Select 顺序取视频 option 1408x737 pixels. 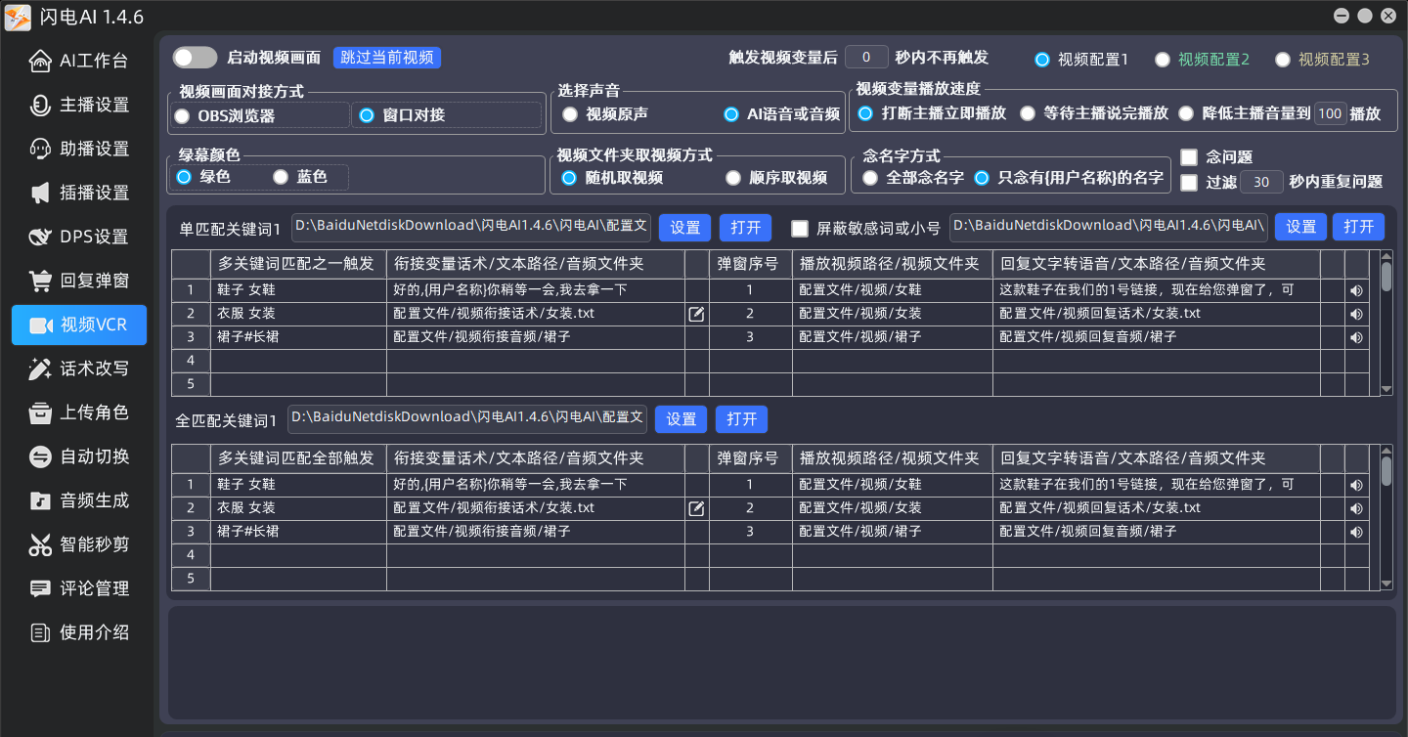(x=733, y=178)
